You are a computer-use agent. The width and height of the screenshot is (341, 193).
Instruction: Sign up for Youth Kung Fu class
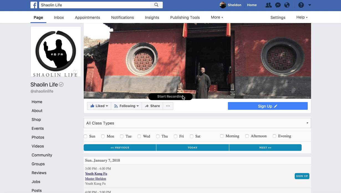click(302, 176)
